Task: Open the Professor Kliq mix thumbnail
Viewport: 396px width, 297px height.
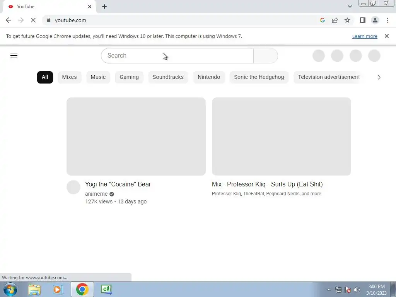Action: pos(282,137)
